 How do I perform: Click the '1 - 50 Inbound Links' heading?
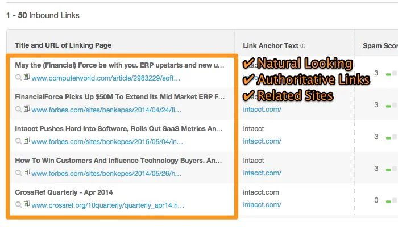coord(43,15)
